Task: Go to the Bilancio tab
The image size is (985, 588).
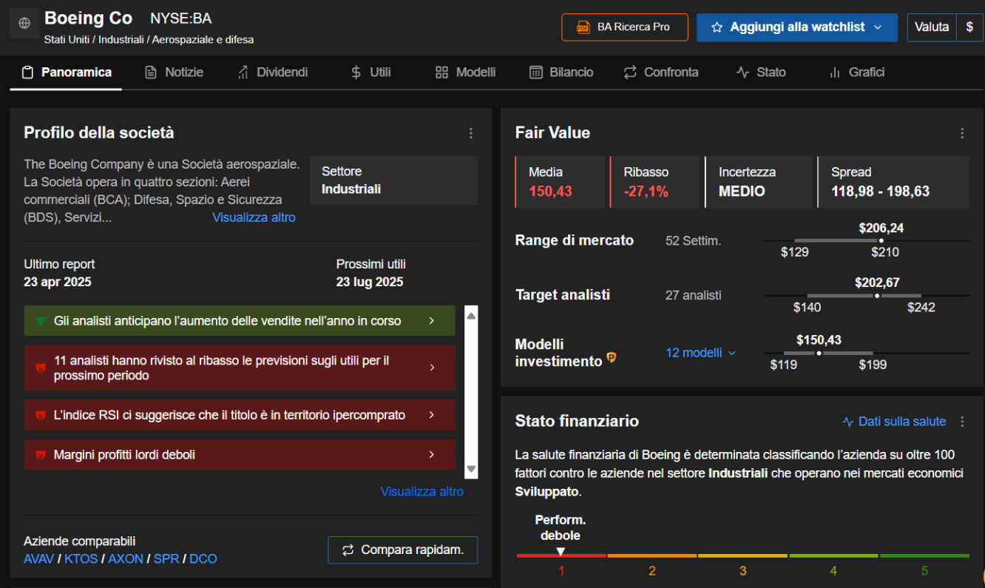Action: [561, 72]
